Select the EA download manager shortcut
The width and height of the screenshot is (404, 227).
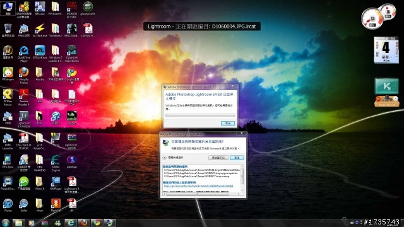(x=24, y=183)
